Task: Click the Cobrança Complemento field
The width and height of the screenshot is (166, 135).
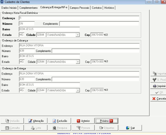Action: tap(96, 51)
